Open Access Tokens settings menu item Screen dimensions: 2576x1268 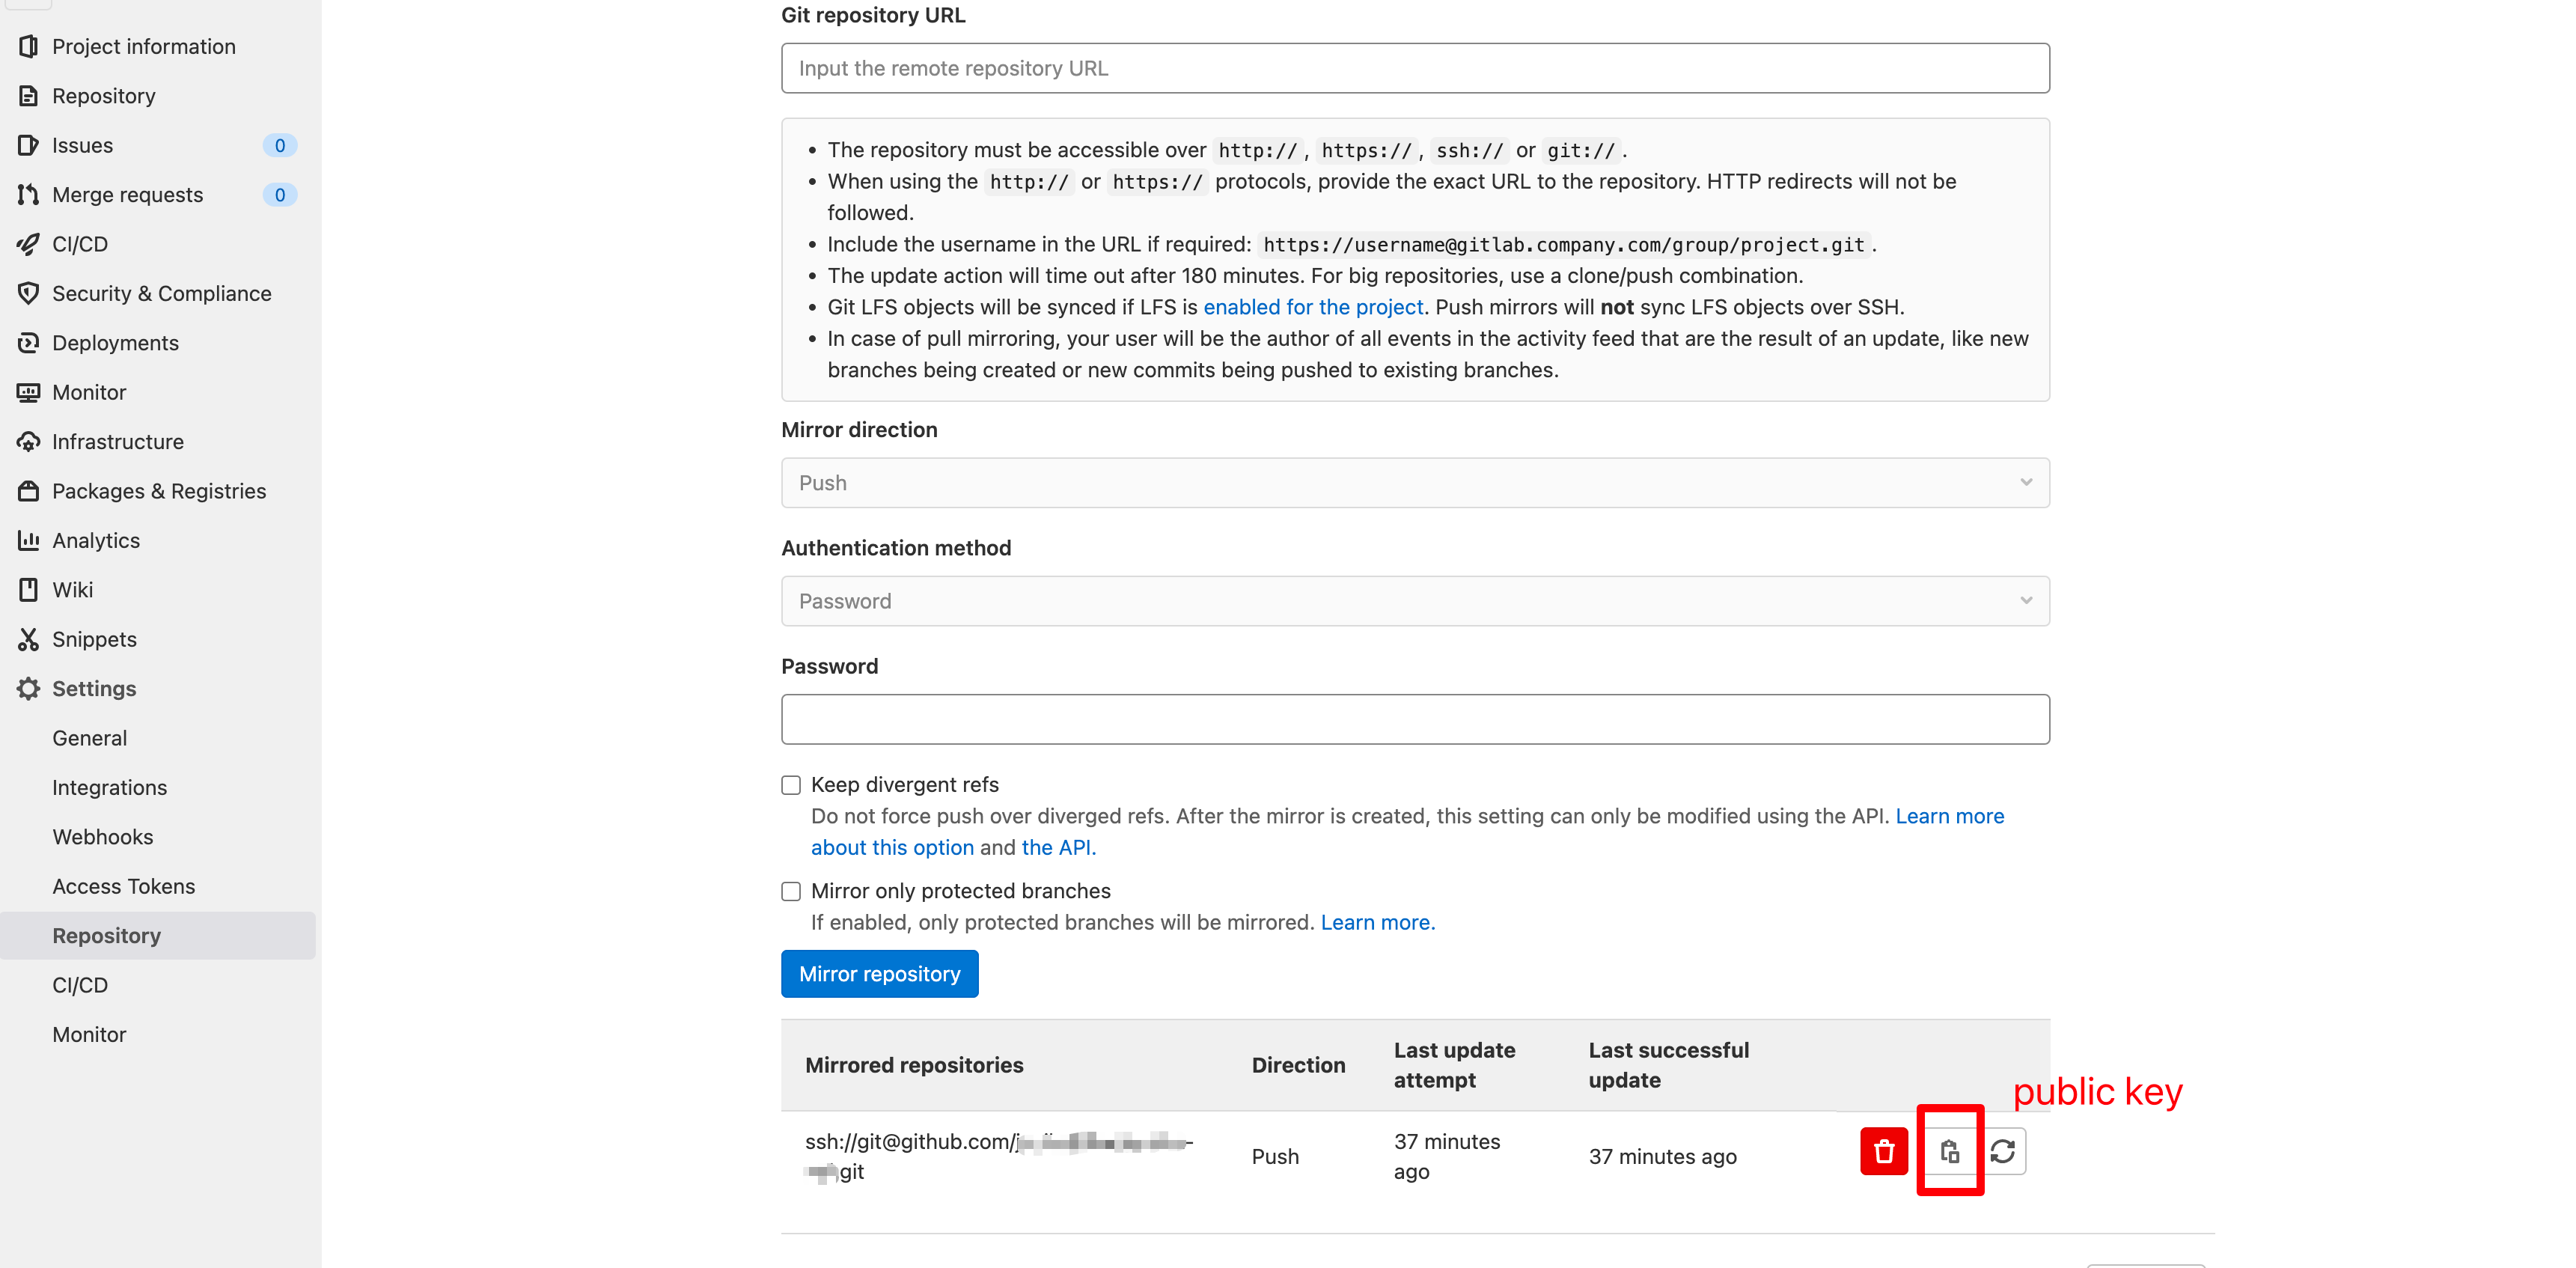123,886
